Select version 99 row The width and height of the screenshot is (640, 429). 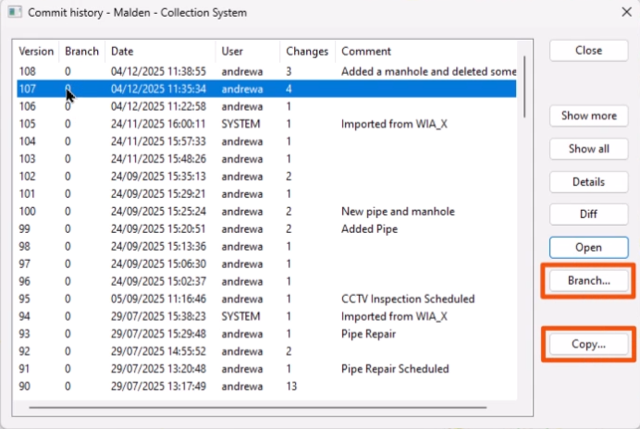266,229
